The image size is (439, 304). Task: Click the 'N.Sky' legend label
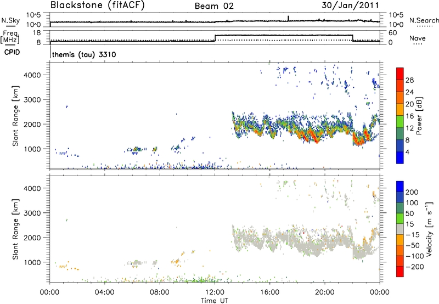pyautogui.click(x=10, y=20)
